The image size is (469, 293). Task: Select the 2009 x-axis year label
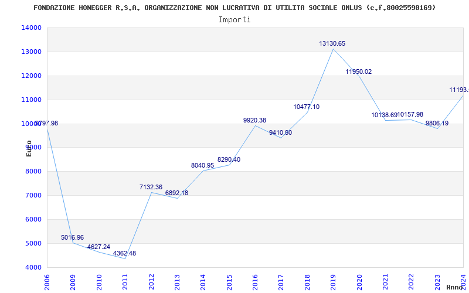coord(73,282)
